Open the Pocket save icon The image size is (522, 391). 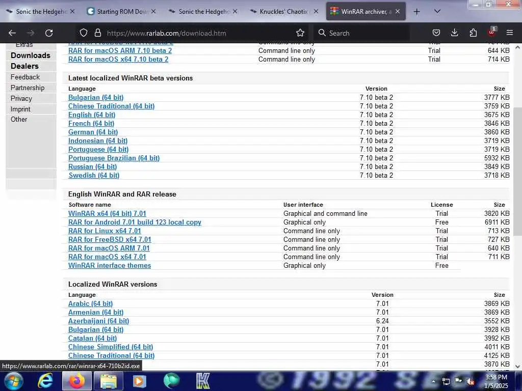coord(436,33)
